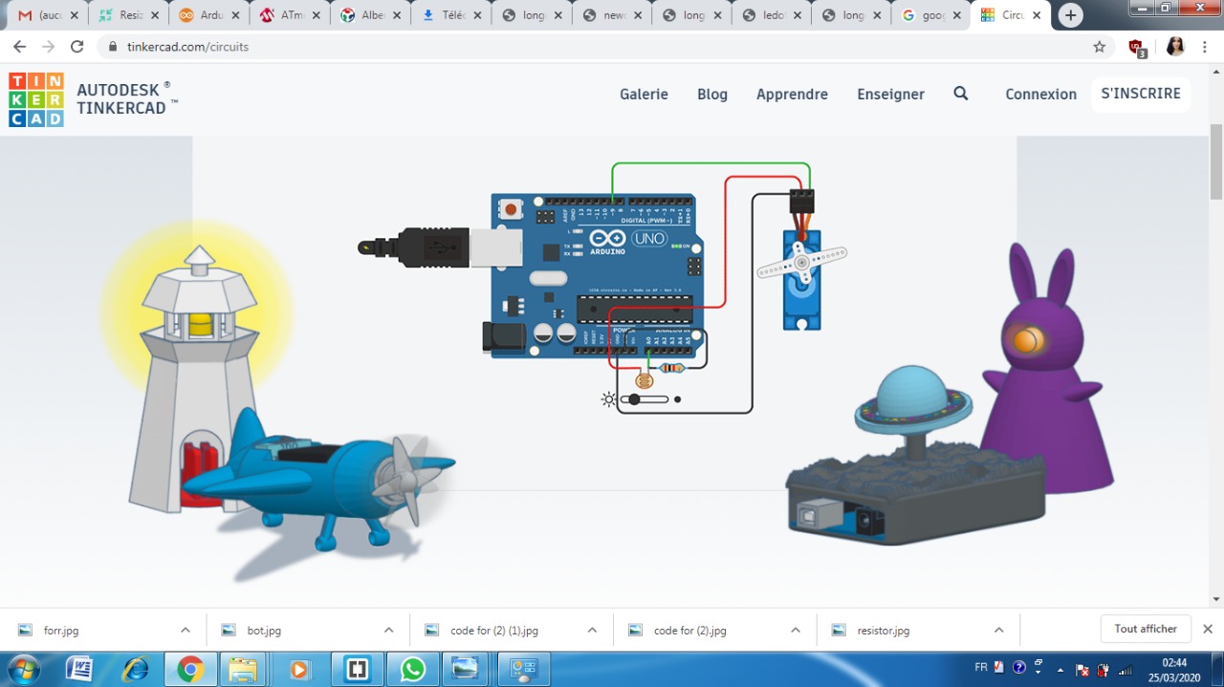The height and width of the screenshot is (687, 1224).
Task: Open the Windows Start button
Action: click(x=23, y=669)
